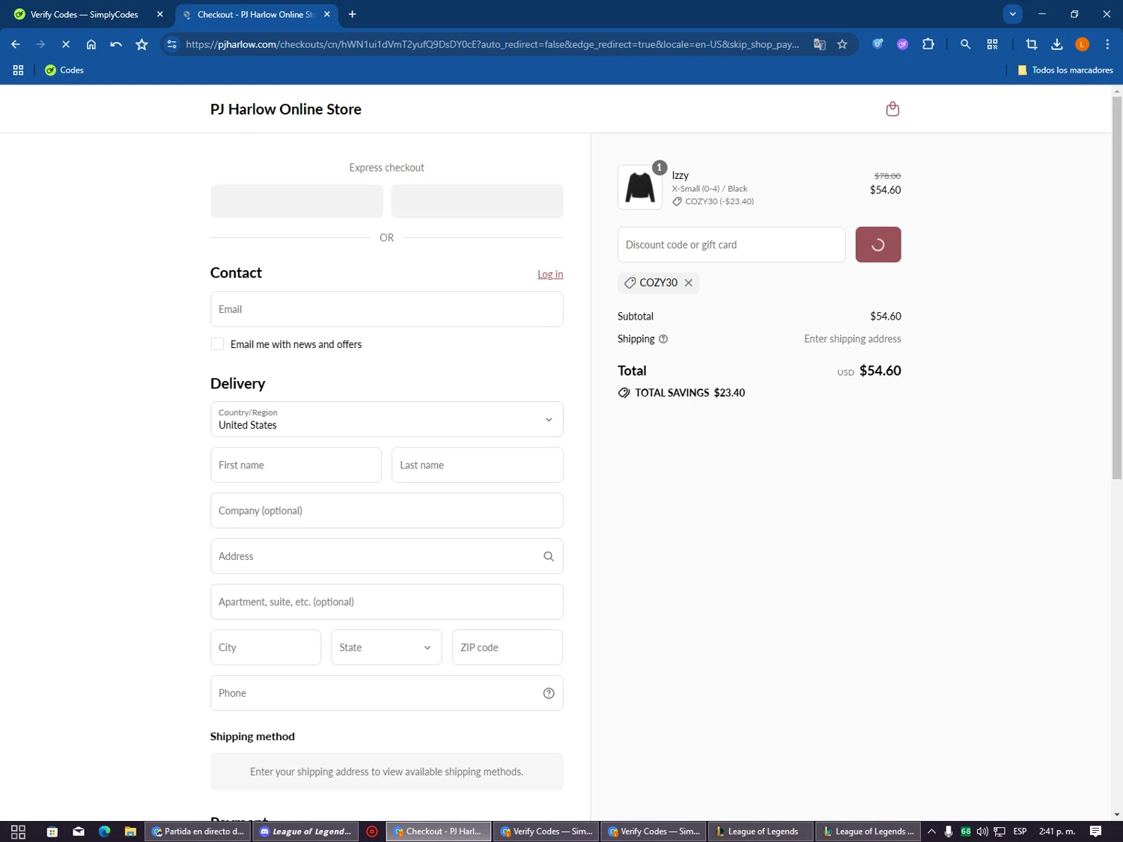Close the Verify Codes tab
This screenshot has width=1123, height=842.
[x=159, y=14]
